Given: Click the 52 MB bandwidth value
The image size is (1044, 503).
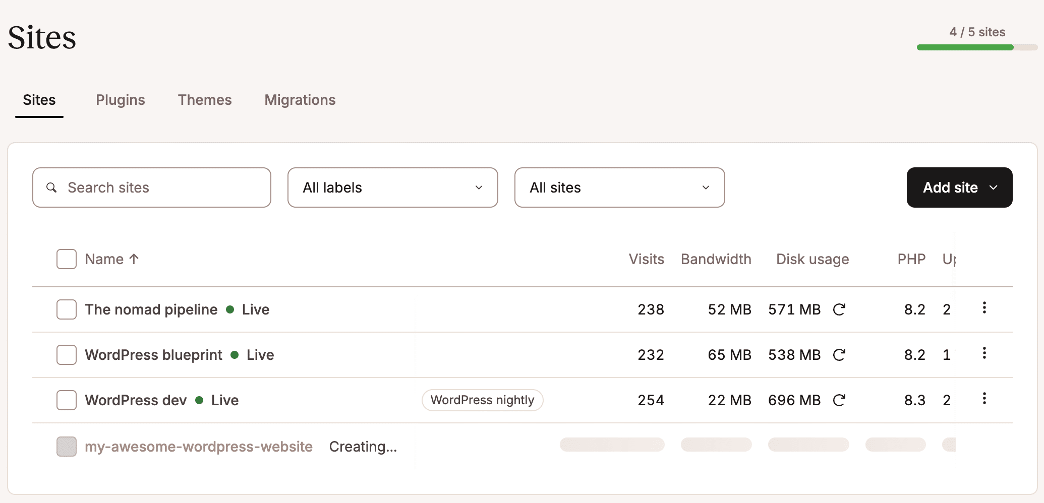Looking at the screenshot, I should (730, 309).
